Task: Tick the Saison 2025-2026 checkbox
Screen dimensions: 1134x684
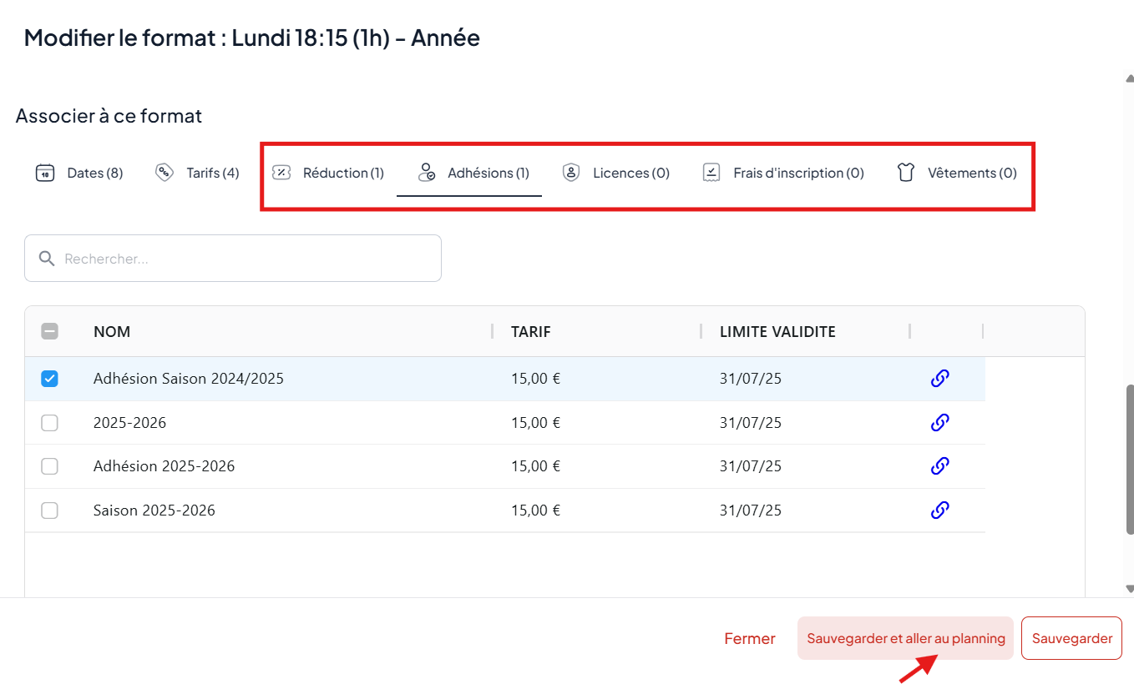Action: pos(50,510)
